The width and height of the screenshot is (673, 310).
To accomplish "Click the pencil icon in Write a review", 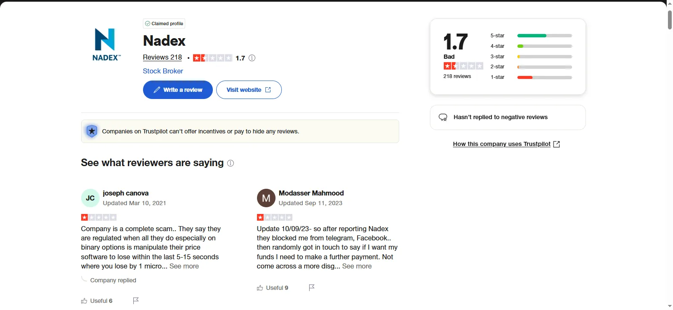I will tap(157, 90).
